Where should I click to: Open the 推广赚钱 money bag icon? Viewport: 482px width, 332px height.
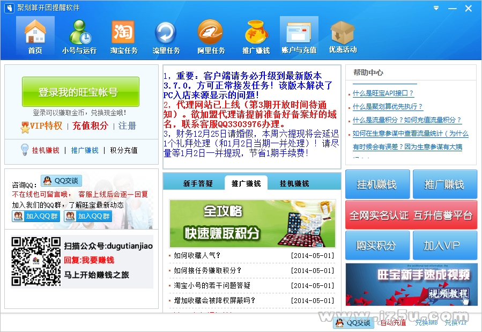point(256,37)
